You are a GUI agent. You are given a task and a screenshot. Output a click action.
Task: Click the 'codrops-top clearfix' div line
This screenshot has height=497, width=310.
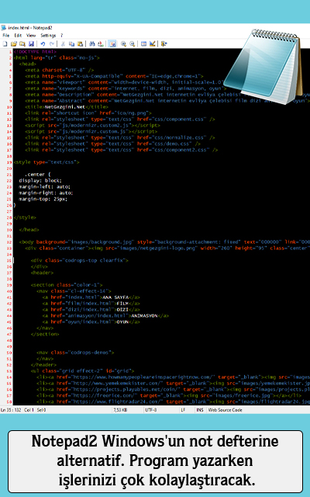79,260
